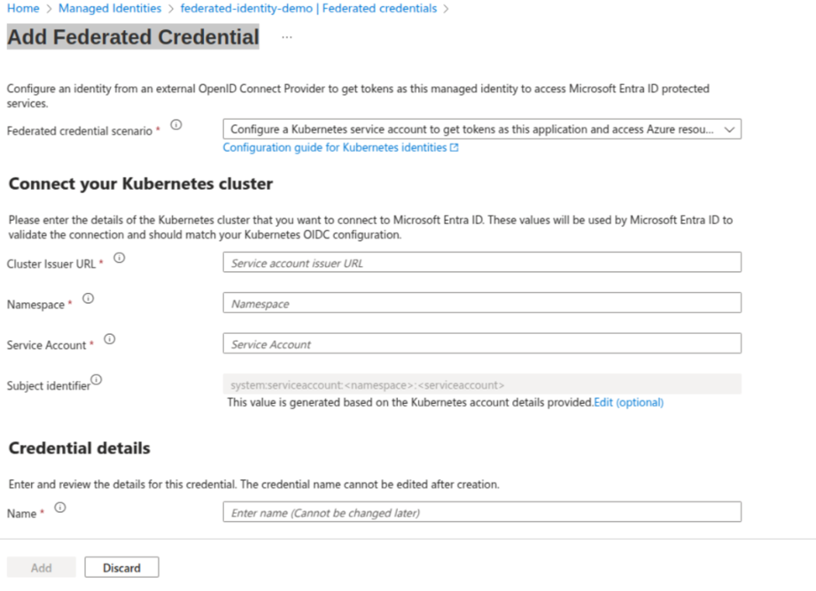Click the Add button
The image size is (816, 591).
click(41, 567)
